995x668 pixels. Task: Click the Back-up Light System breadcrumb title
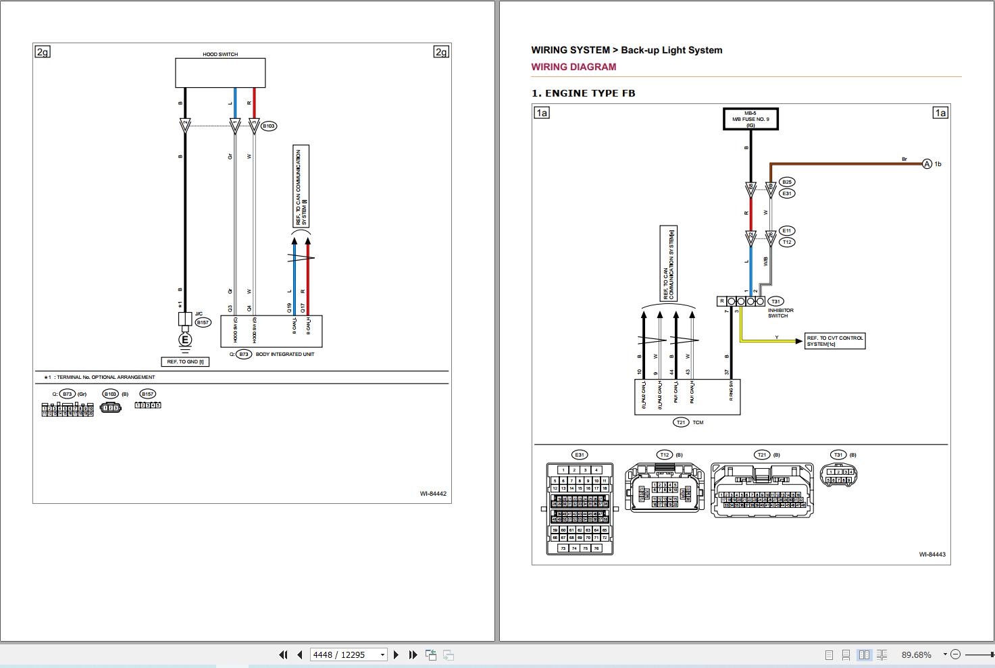671,50
